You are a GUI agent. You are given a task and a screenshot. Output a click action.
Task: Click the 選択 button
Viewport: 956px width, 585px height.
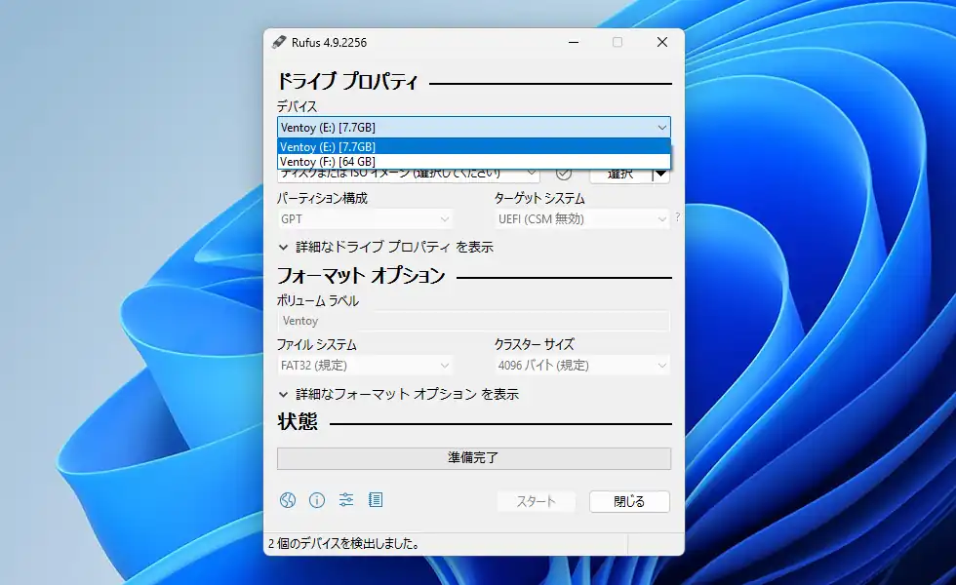tap(620, 175)
